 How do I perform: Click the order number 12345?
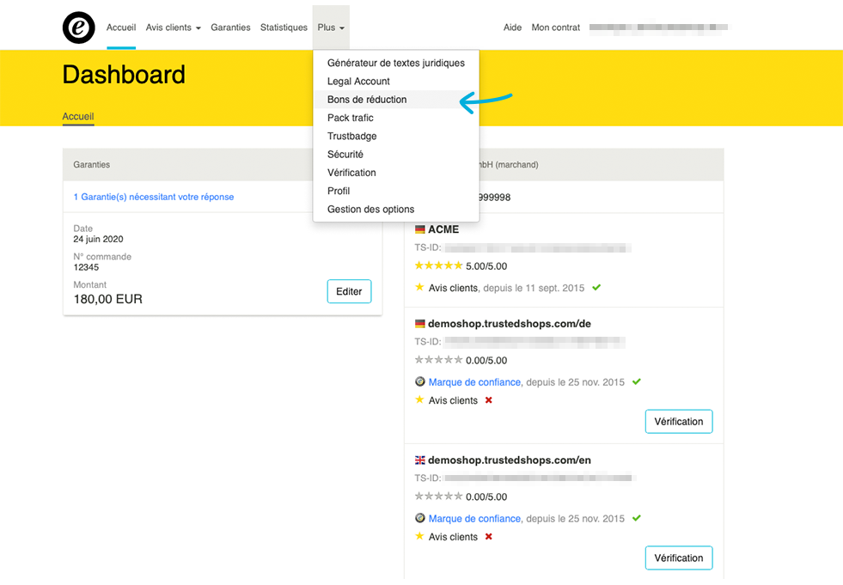pyautogui.click(x=86, y=267)
